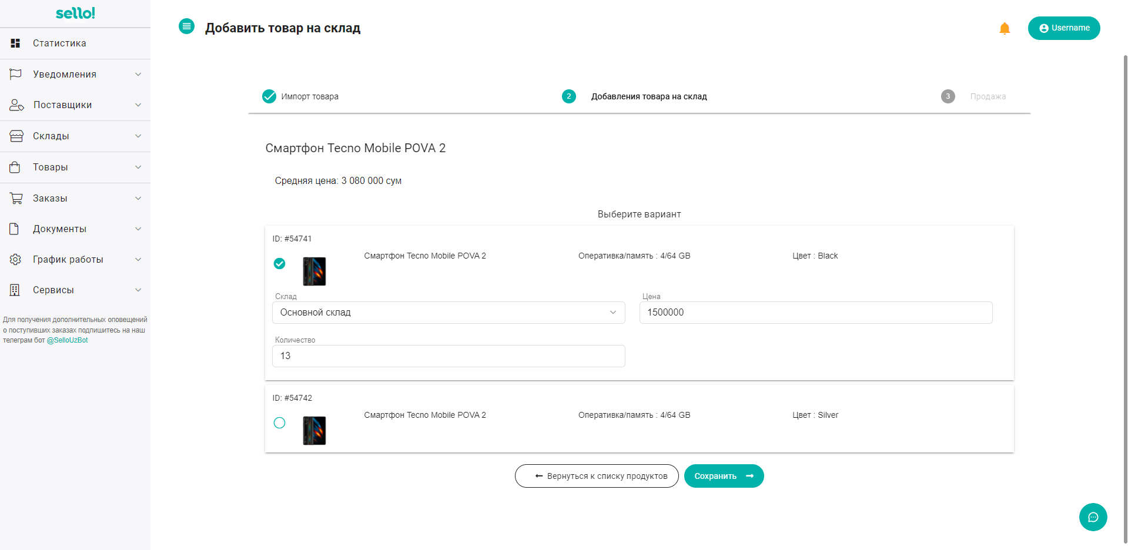Open Заказы menu item
Image resolution: width=1128 pixels, height=550 pixels.
click(x=75, y=198)
